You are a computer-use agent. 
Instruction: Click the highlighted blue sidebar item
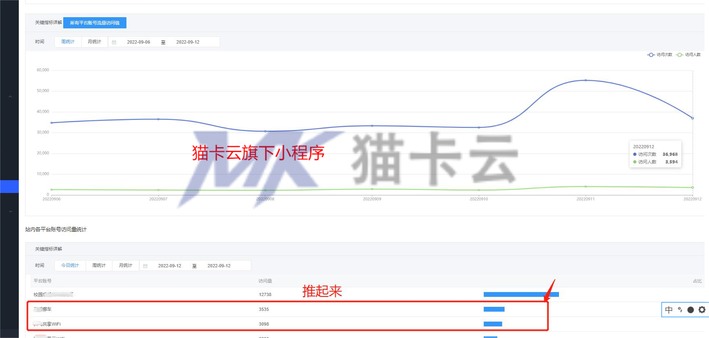9,187
